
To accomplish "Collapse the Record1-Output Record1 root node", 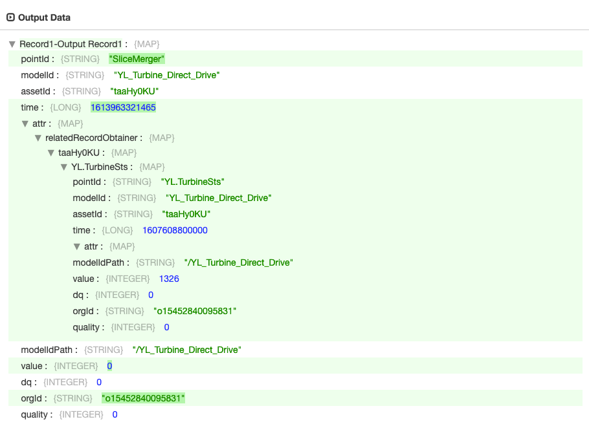I will coord(12,44).
